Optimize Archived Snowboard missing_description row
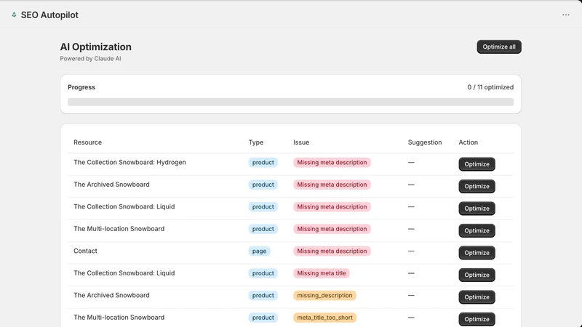The image size is (582, 327). [x=477, y=297]
